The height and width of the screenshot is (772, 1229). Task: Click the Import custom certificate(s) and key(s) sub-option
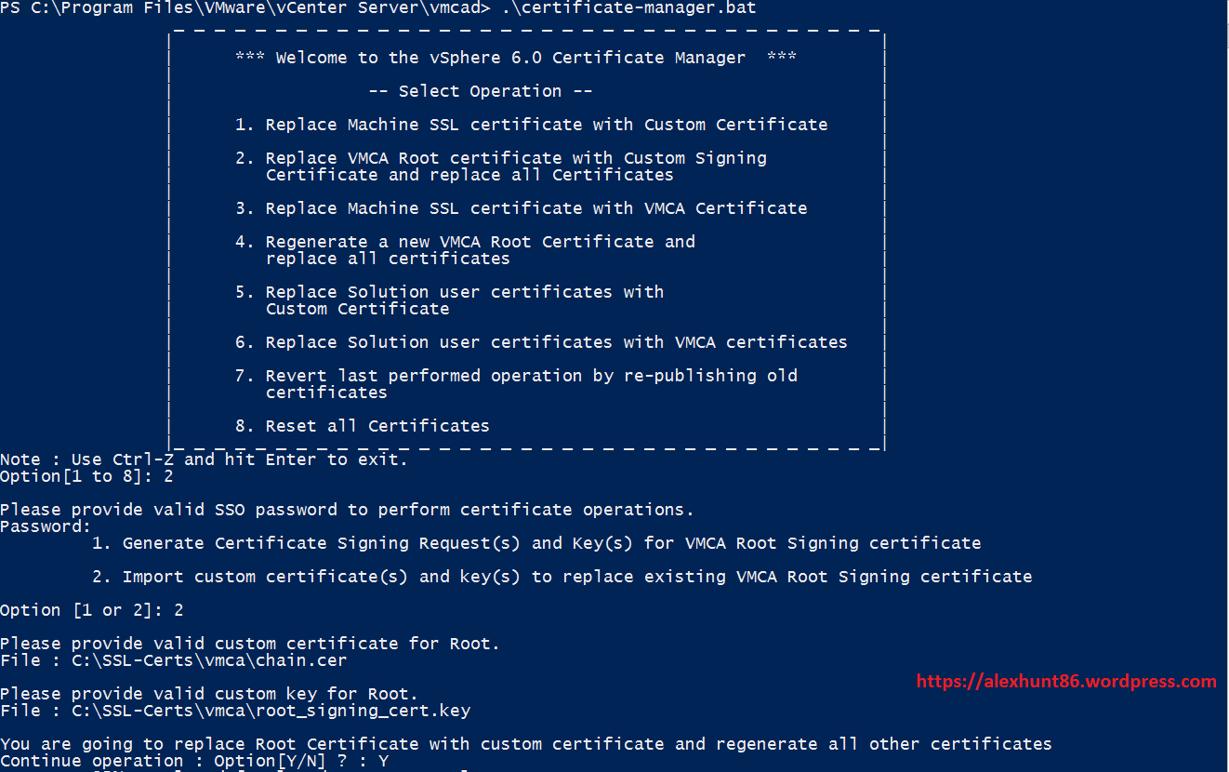[562, 577]
